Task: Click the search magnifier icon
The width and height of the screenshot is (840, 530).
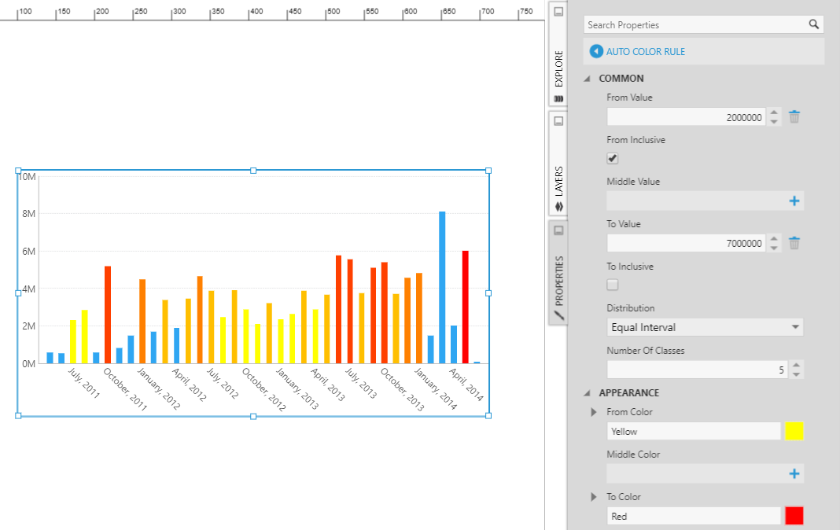Action: 813,24
